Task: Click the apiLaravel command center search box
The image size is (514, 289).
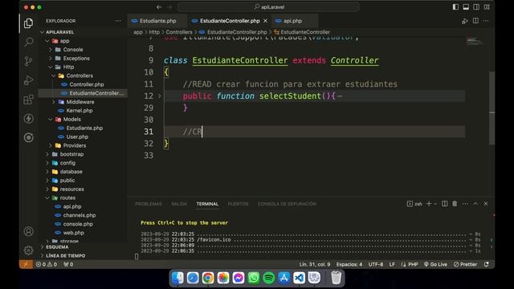Action: tap(268, 7)
